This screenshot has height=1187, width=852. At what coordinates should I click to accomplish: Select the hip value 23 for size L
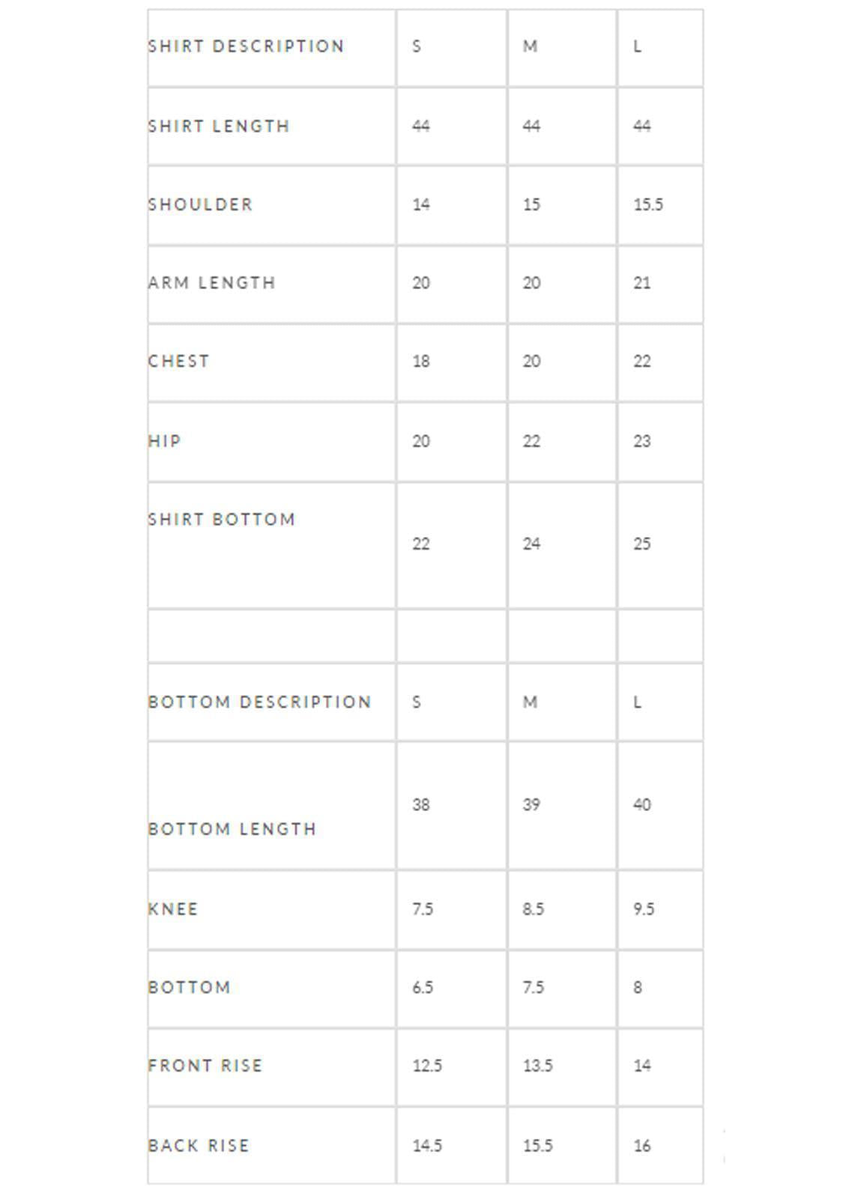coord(641,441)
